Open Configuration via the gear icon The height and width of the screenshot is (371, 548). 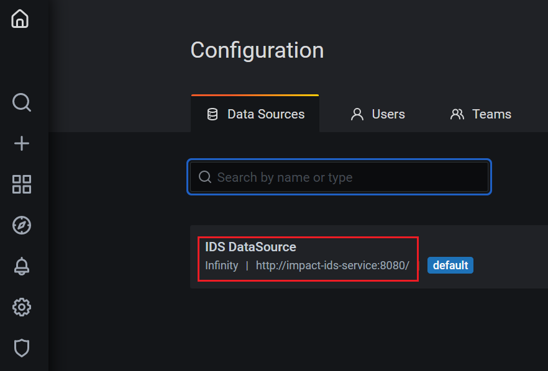coord(22,307)
